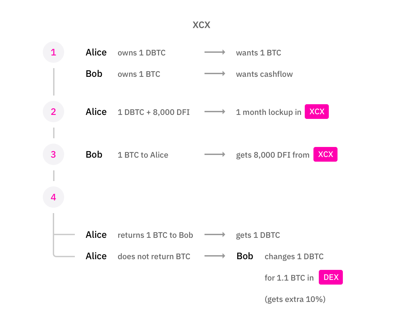Image resolution: width=401 pixels, height=330 pixels.
Task: Click the pink DEX badge
Action: click(x=331, y=277)
